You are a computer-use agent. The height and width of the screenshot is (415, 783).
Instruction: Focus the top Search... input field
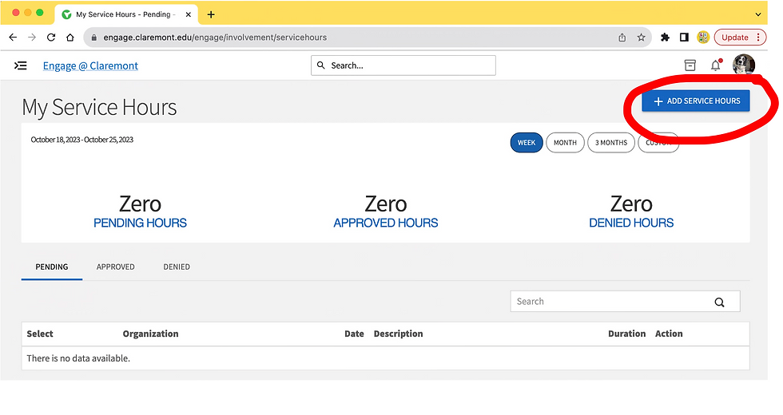click(403, 65)
